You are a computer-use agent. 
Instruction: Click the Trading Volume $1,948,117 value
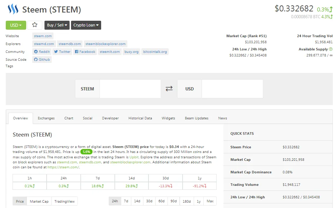click(x=291, y=184)
